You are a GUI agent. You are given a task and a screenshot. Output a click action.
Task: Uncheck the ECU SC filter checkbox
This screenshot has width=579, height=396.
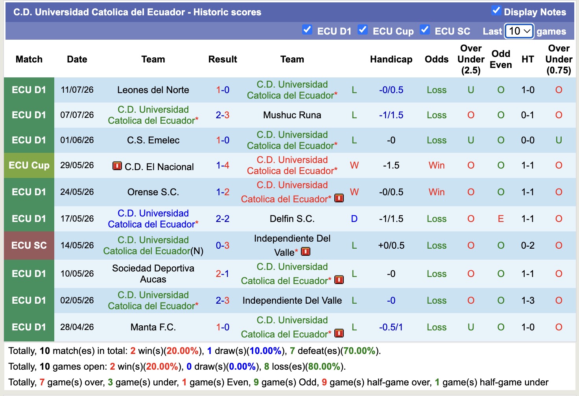point(425,30)
